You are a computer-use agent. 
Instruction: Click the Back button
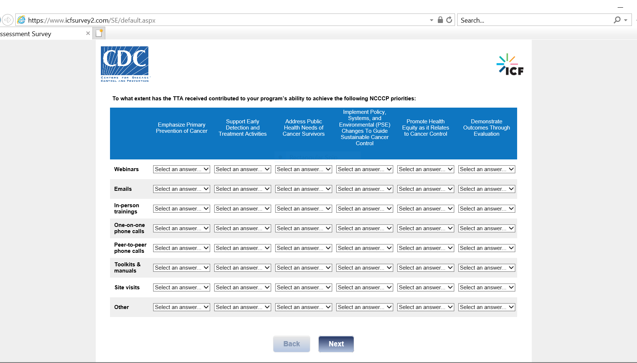[292, 344]
